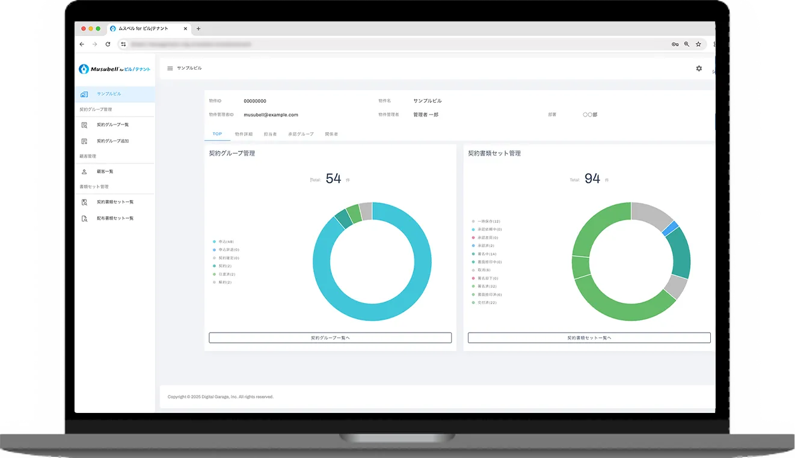The height and width of the screenshot is (458, 795).
Task: Click the hamburger menu icon beside サンプルビル
Action: (170, 69)
